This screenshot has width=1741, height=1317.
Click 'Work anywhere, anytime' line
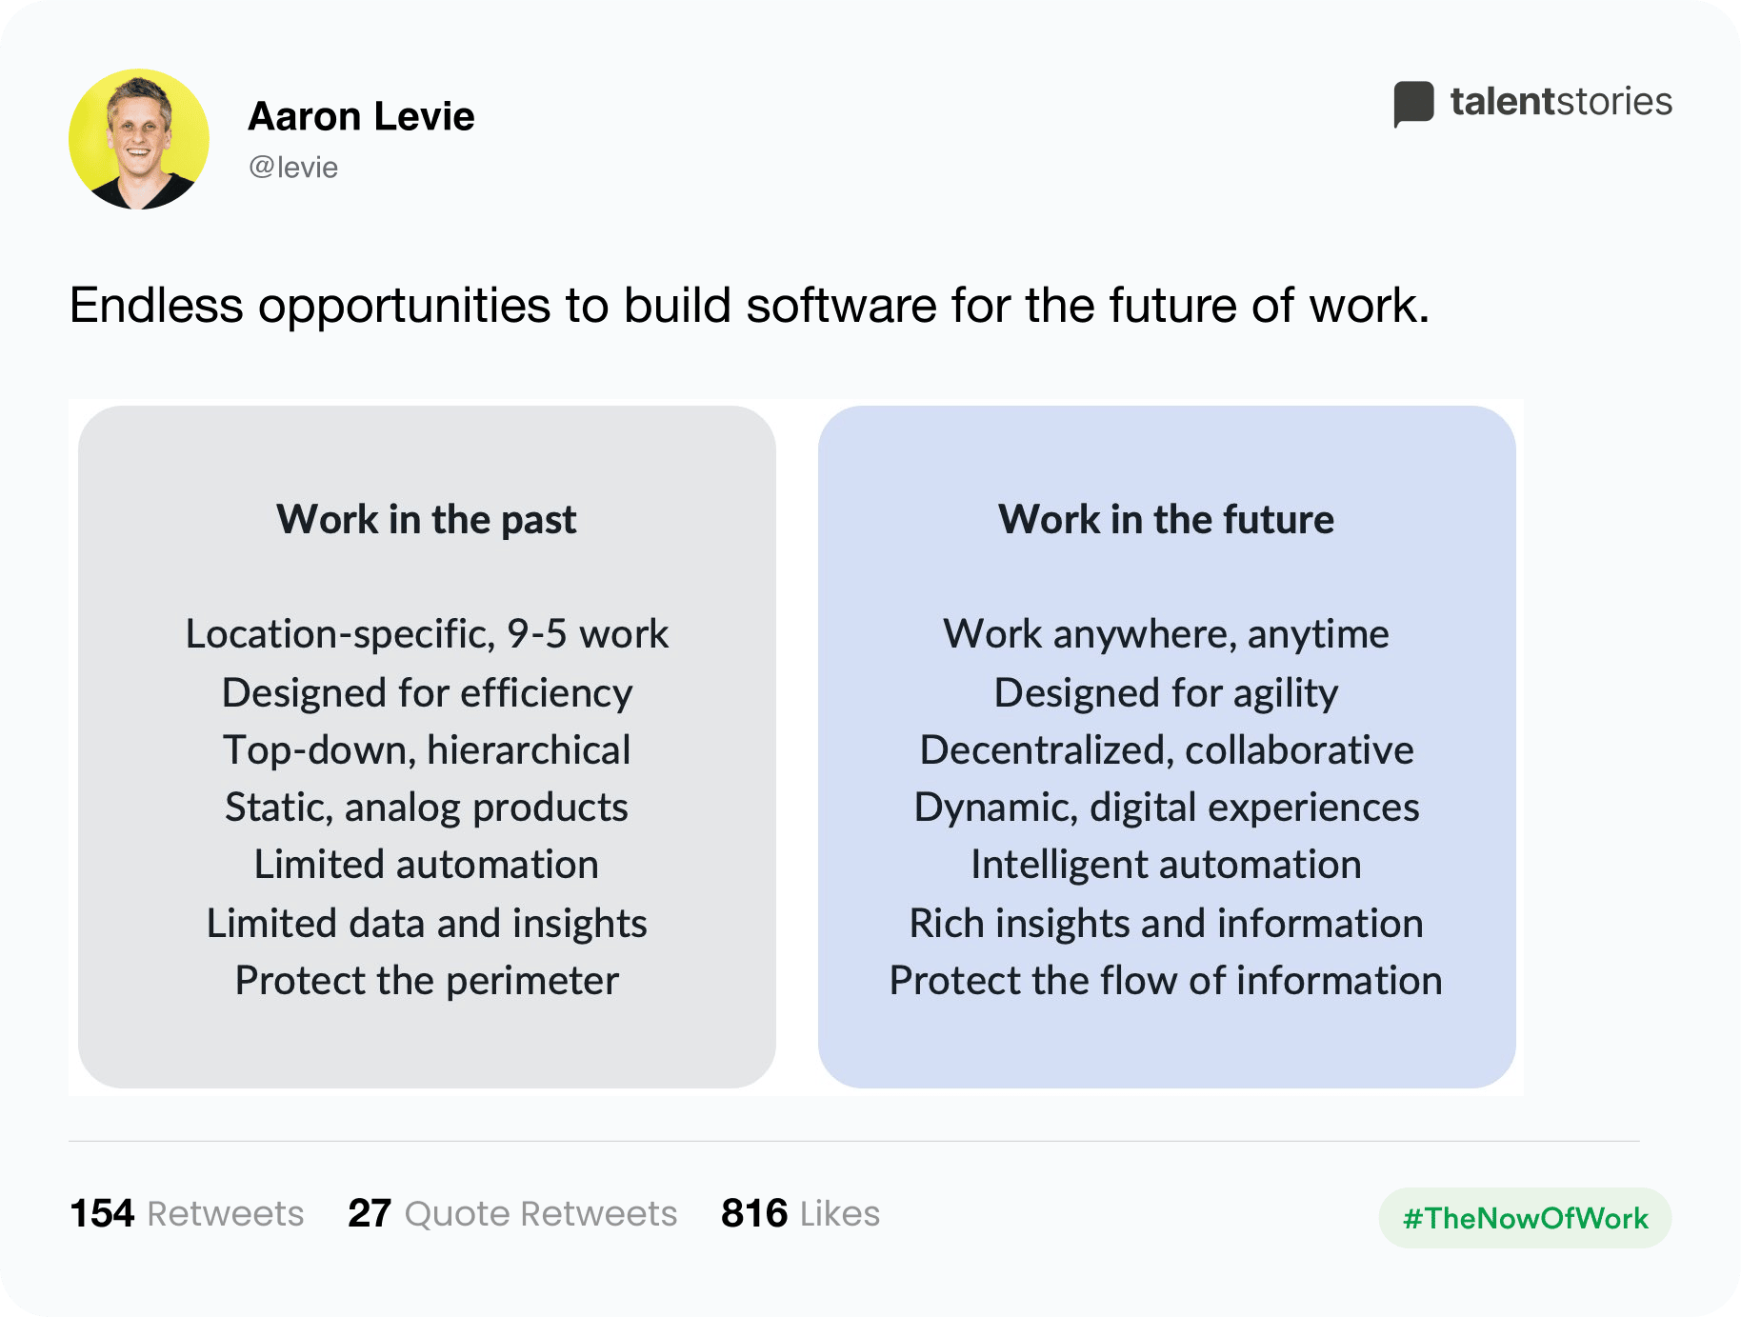[1166, 635]
